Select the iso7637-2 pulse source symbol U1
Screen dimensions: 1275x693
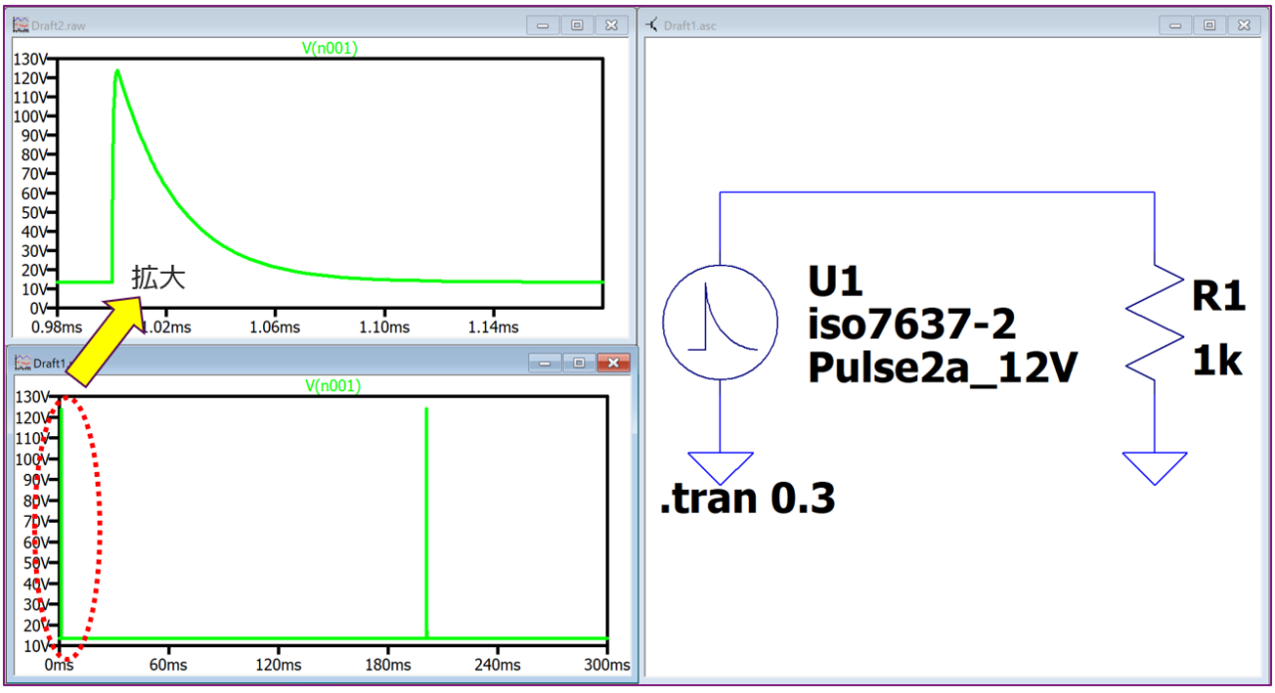tap(720, 324)
